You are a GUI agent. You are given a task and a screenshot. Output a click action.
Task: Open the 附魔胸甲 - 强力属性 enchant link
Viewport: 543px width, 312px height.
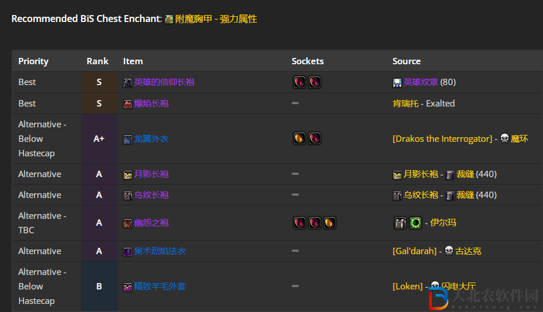click(x=216, y=19)
